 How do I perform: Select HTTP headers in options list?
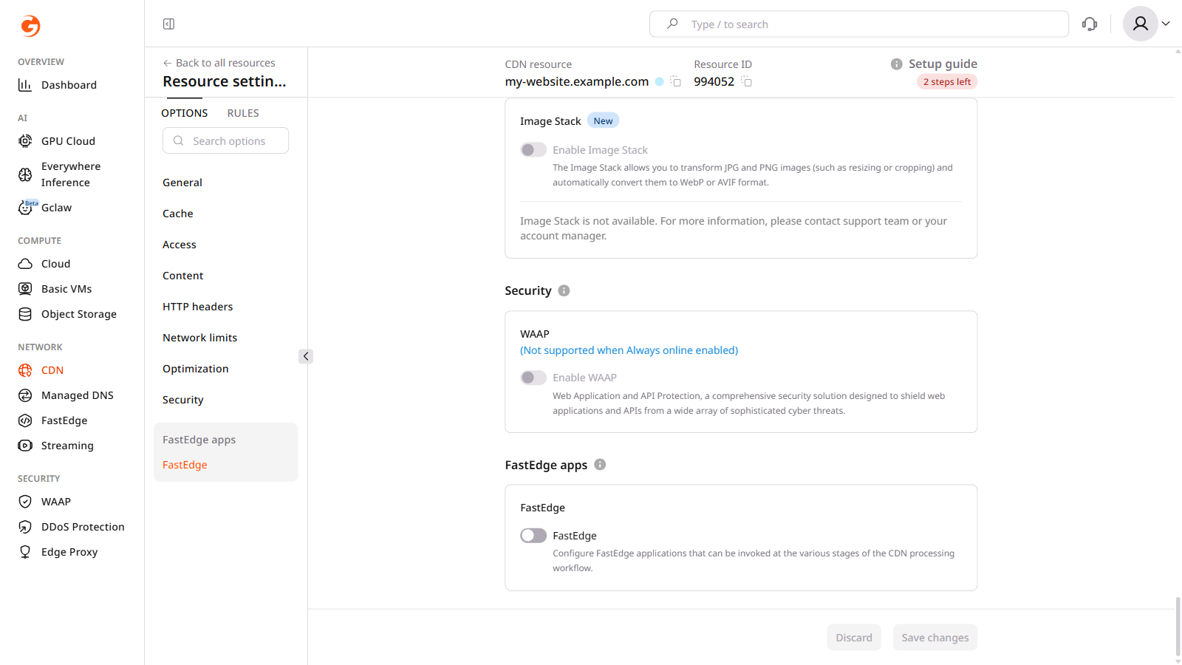coord(198,307)
